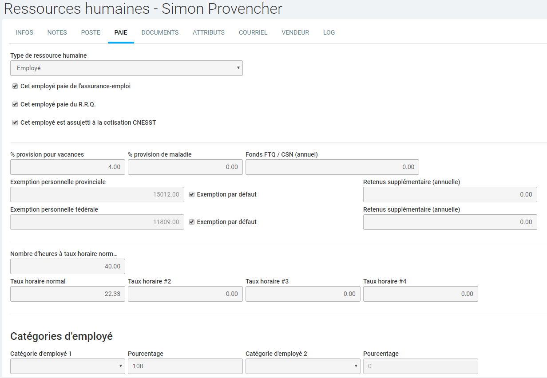Expand the Type de ressource humaine dropdown
This screenshot has height=378, width=547.
click(127, 68)
